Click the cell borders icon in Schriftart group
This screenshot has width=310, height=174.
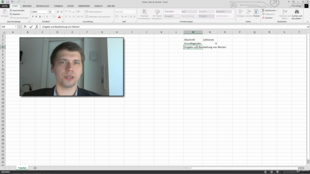coord(47,17)
